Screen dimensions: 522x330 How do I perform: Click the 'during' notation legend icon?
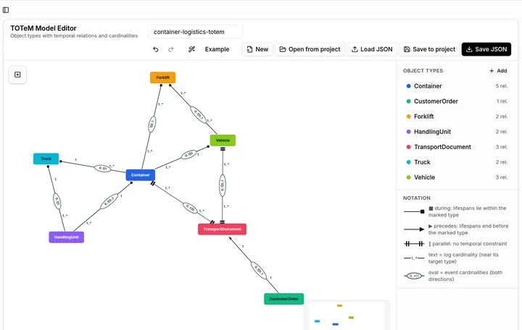click(x=414, y=212)
